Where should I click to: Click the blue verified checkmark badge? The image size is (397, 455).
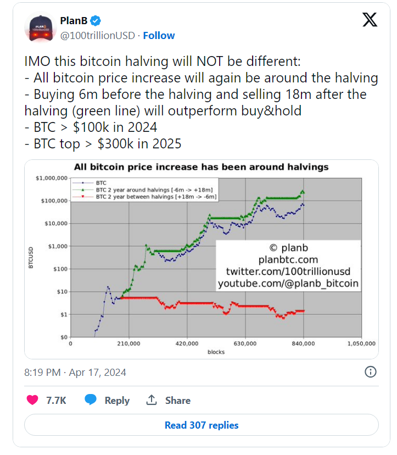96,21
